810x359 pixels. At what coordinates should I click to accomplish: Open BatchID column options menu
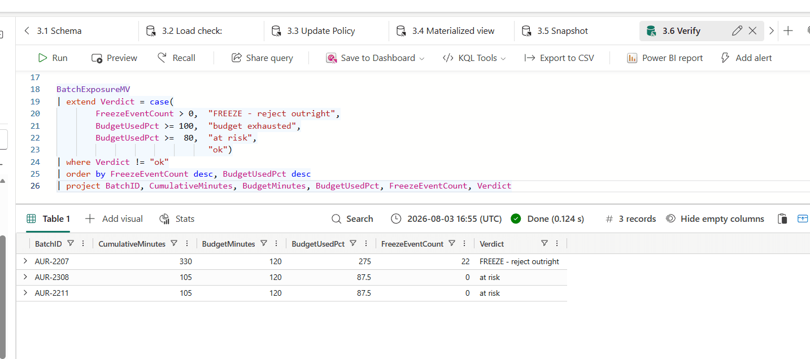83,243
